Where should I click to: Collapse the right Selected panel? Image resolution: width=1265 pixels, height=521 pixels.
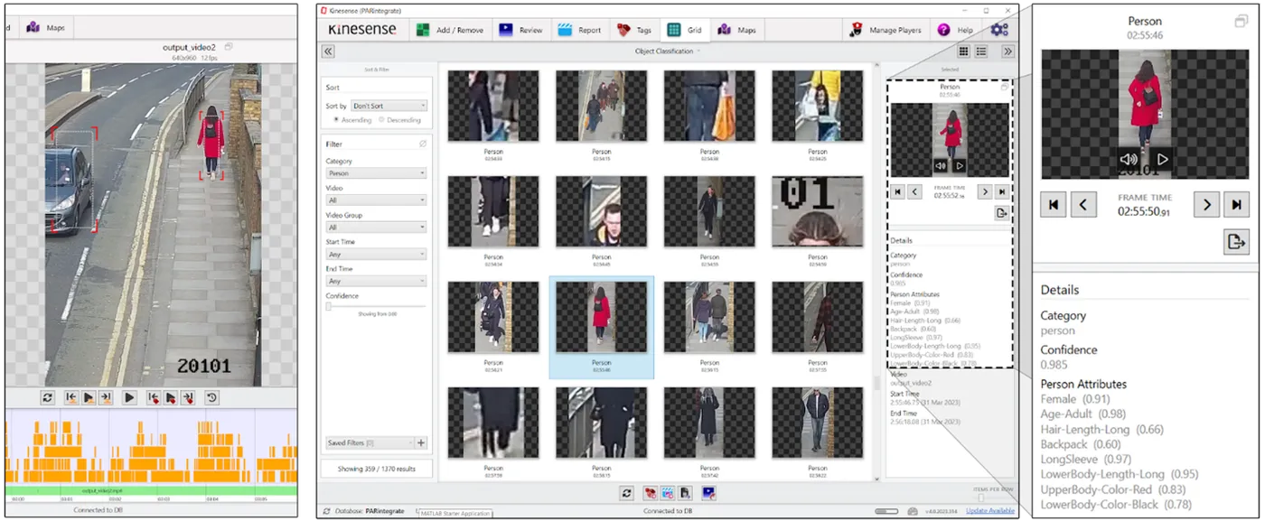tap(1007, 51)
